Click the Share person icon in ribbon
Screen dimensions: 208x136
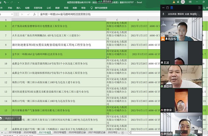tap(204, 8)
